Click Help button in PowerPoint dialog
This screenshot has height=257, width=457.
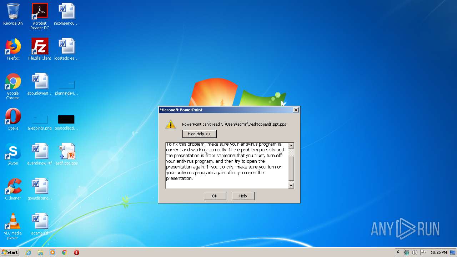tap(243, 196)
